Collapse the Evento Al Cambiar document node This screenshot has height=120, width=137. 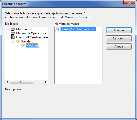[8, 37]
